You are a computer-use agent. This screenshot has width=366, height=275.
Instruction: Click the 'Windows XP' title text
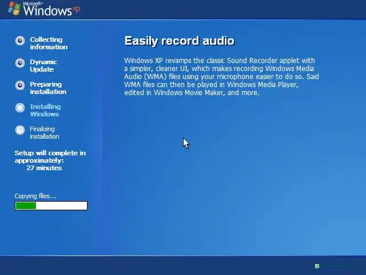coord(51,10)
